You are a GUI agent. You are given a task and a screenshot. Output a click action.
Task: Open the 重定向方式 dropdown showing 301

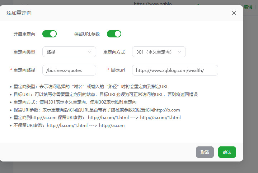pyautogui.click(x=159, y=52)
